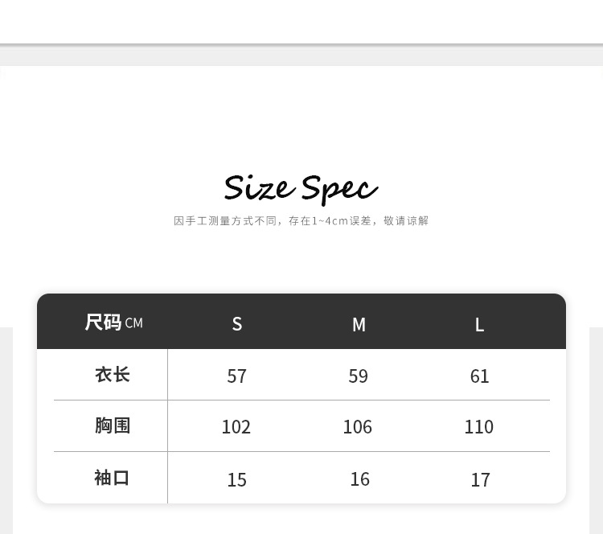Pick the value 16 for 袖口 size M
The image size is (603, 534).
[x=360, y=479]
